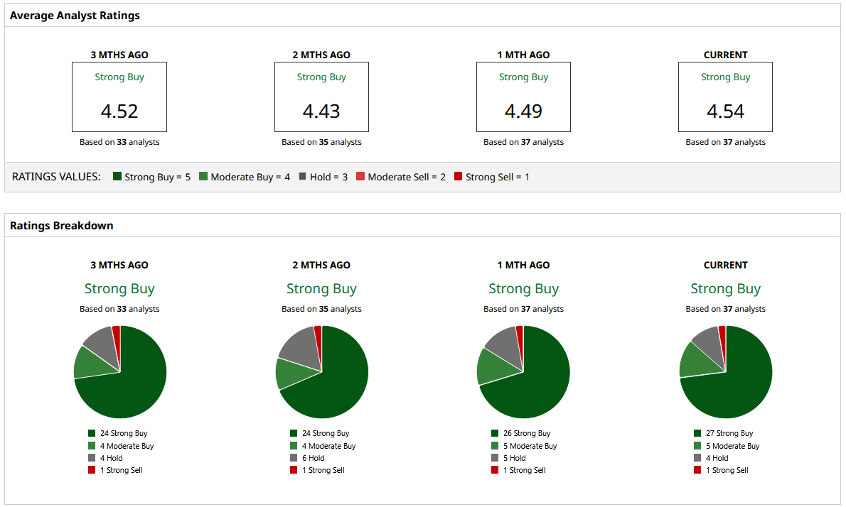The height and width of the screenshot is (507, 846).
Task: Click the '27 Strong Buy' legend entry
Action: [x=724, y=433]
